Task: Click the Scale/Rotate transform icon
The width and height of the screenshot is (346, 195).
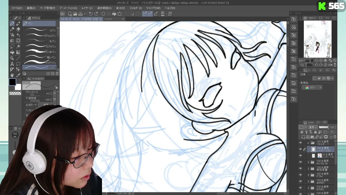Action: pyautogui.click(x=120, y=14)
